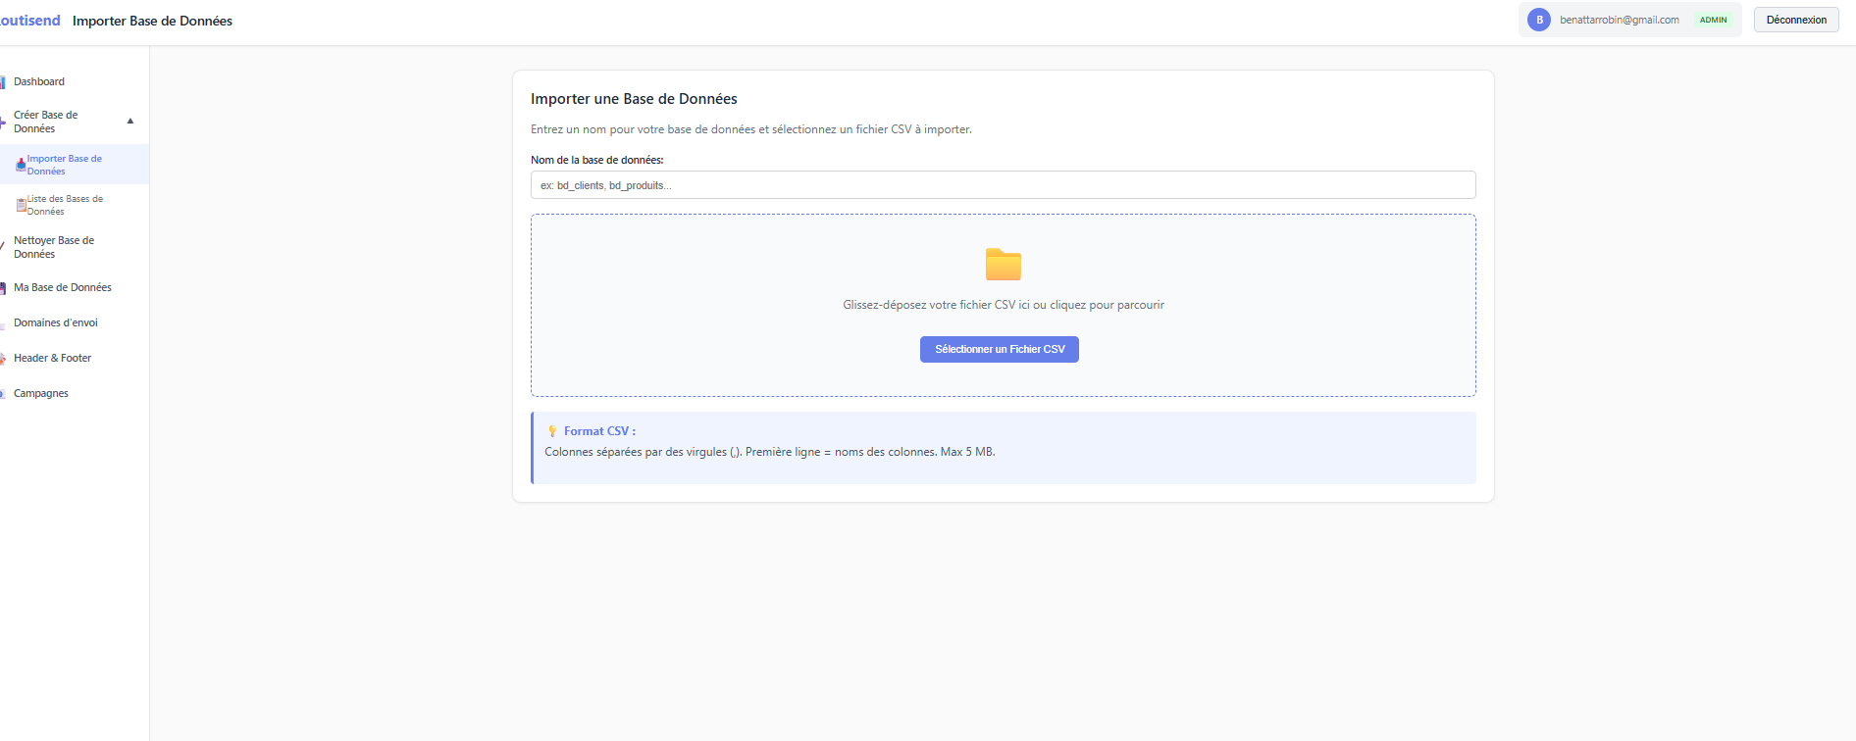This screenshot has height=741, width=1856.
Task: Click the Colonnes séparées par des virgules text
Action: 770,452
